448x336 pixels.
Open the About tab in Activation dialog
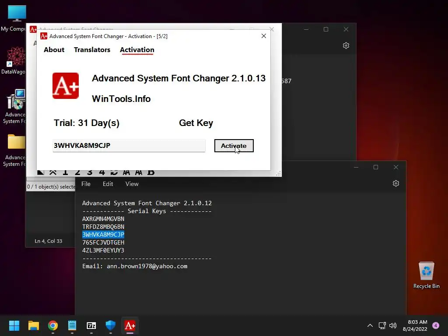pos(54,50)
